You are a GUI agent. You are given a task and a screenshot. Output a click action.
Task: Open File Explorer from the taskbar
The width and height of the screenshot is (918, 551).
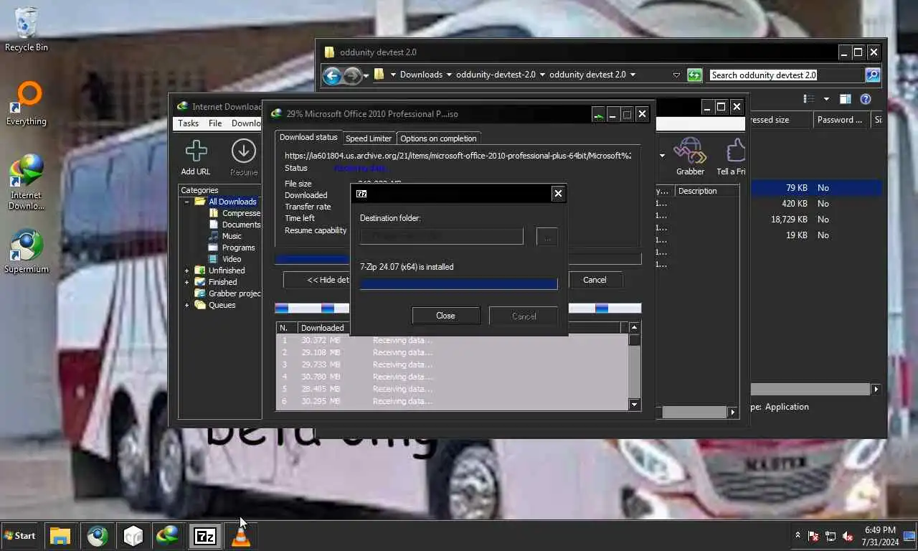tap(60, 536)
